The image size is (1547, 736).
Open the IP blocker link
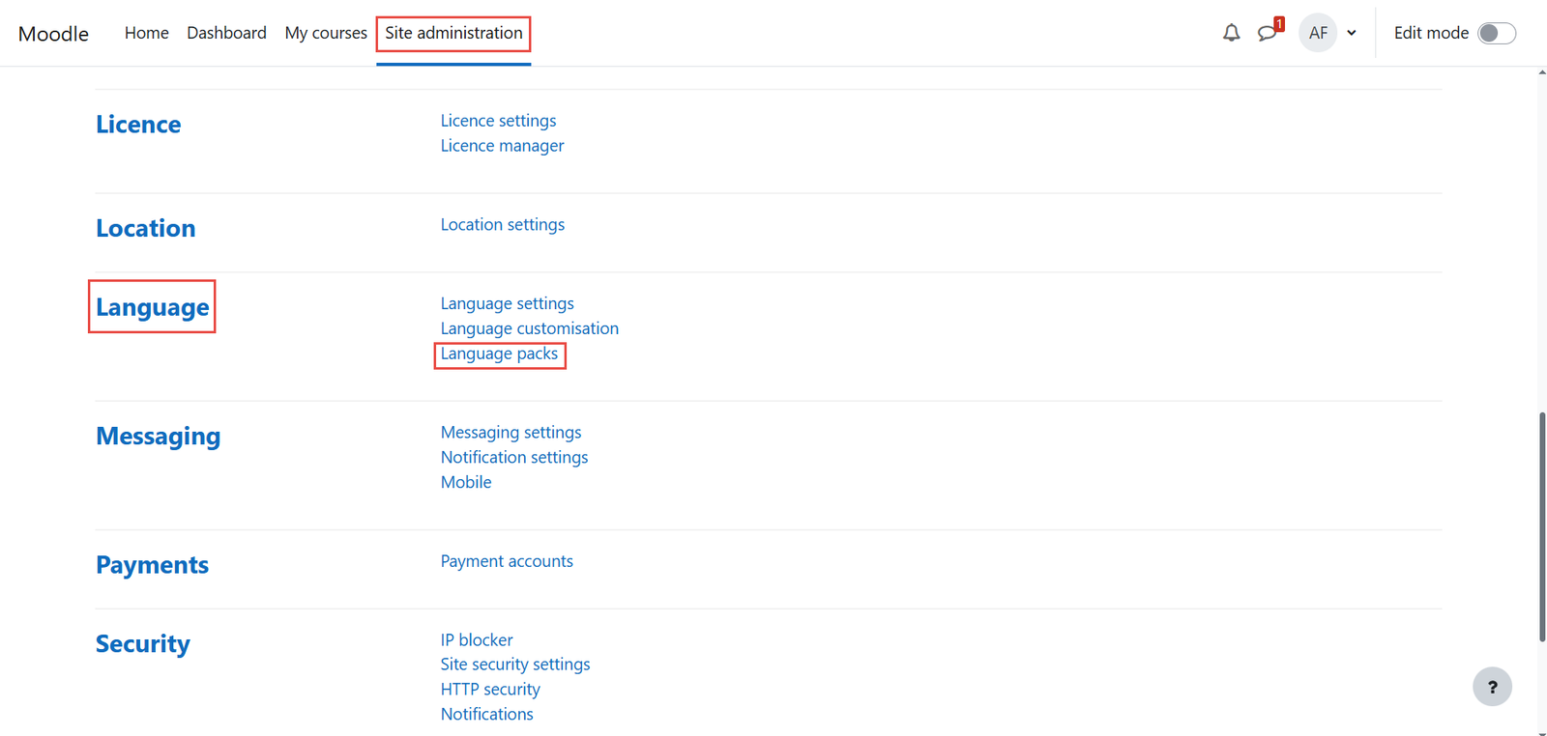click(x=477, y=639)
